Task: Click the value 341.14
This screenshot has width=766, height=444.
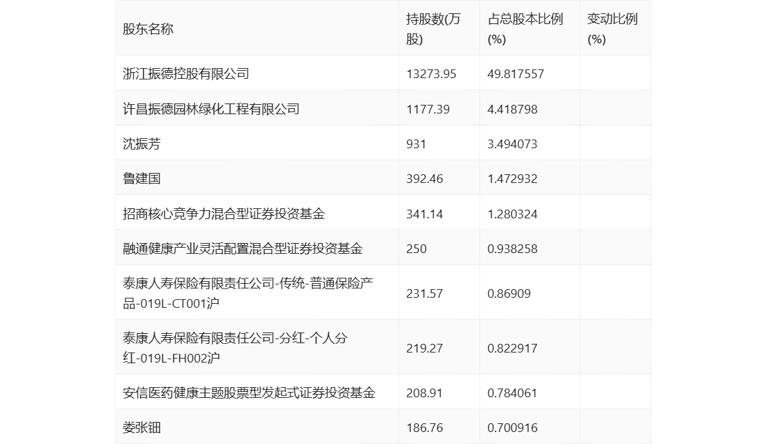Action: point(425,214)
